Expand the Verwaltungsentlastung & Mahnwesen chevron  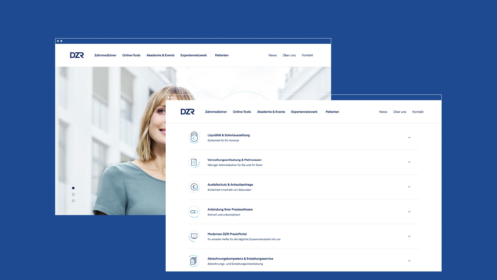pos(409,162)
